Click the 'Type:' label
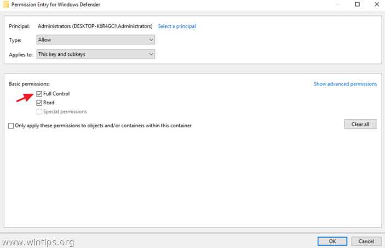 click(x=15, y=40)
